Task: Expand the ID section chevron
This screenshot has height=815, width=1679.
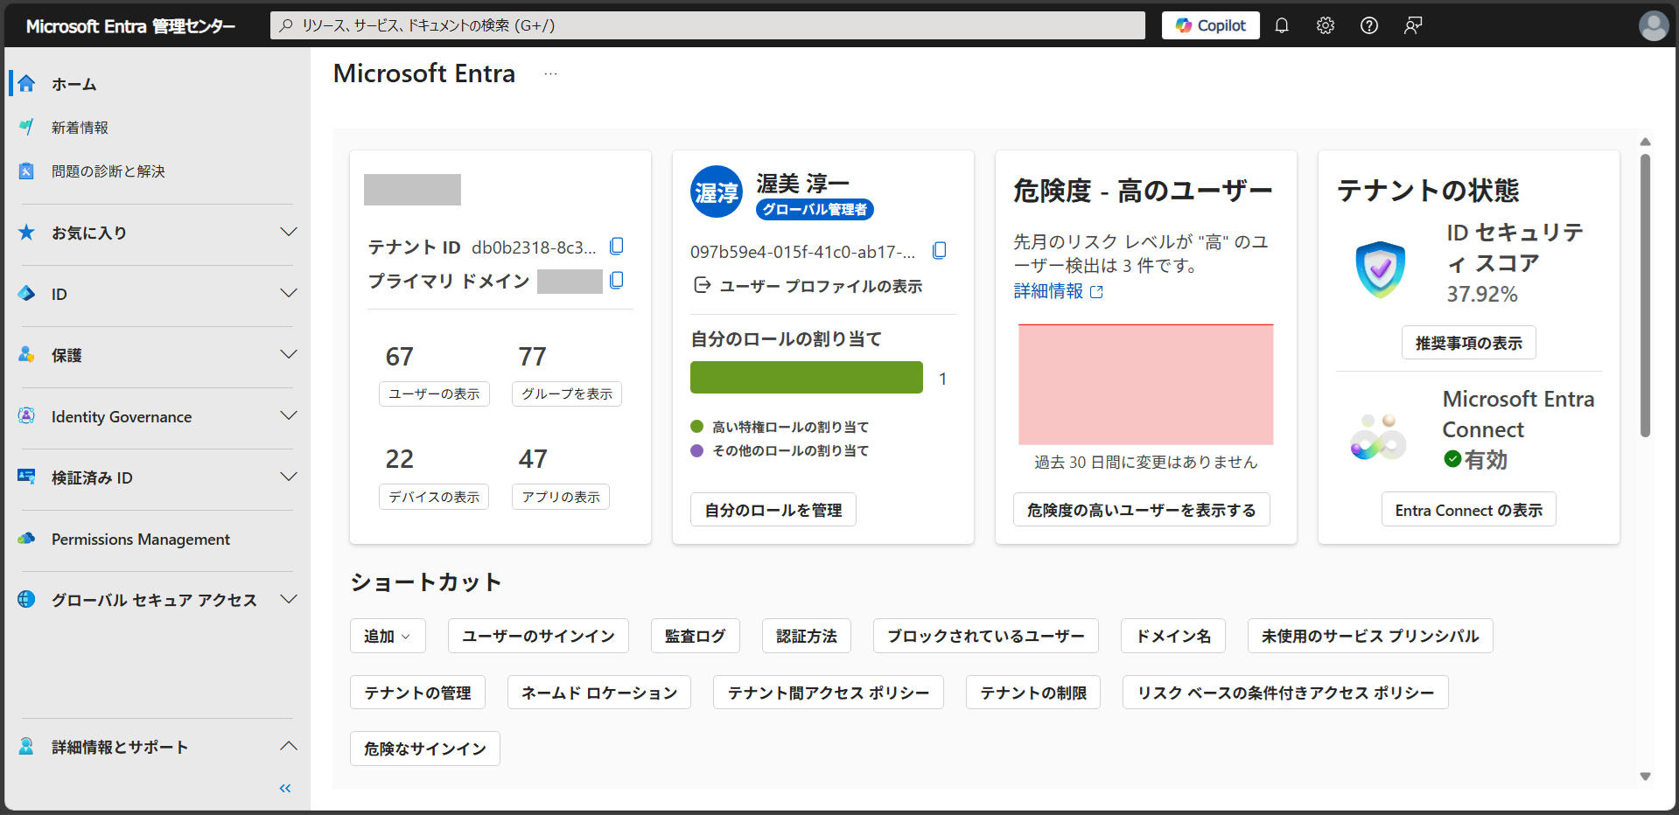Action: click(x=289, y=293)
